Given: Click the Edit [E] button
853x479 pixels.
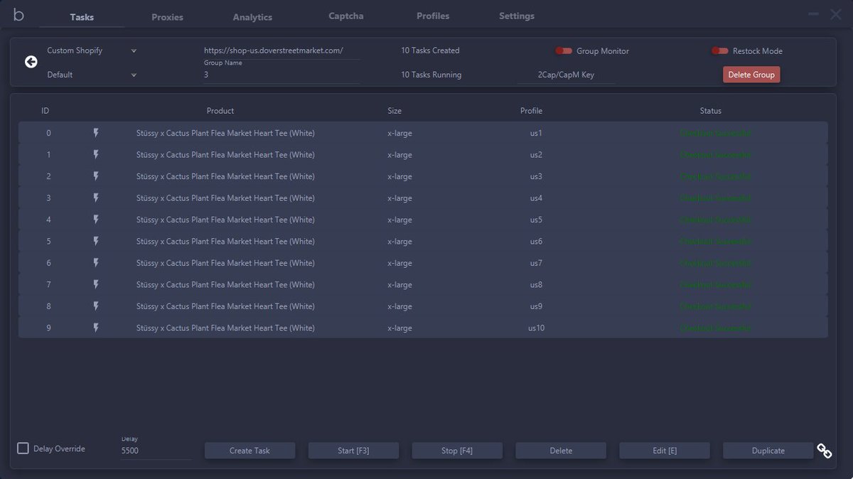Looking at the screenshot, I should point(665,451).
